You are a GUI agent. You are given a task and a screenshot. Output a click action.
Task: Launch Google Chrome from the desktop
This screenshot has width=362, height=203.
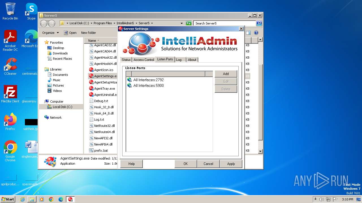coord(10,151)
